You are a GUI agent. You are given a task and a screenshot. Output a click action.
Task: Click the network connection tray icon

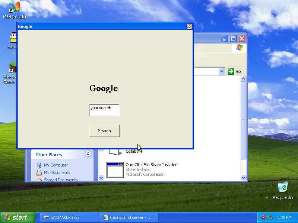[270, 217]
